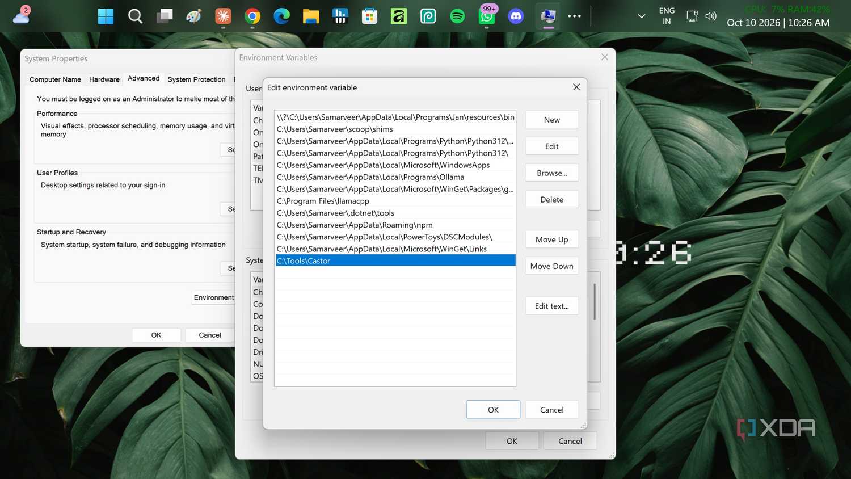This screenshot has height=479, width=851.
Task: Launch Microsoft Edge from the taskbar
Action: coord(282,16)
